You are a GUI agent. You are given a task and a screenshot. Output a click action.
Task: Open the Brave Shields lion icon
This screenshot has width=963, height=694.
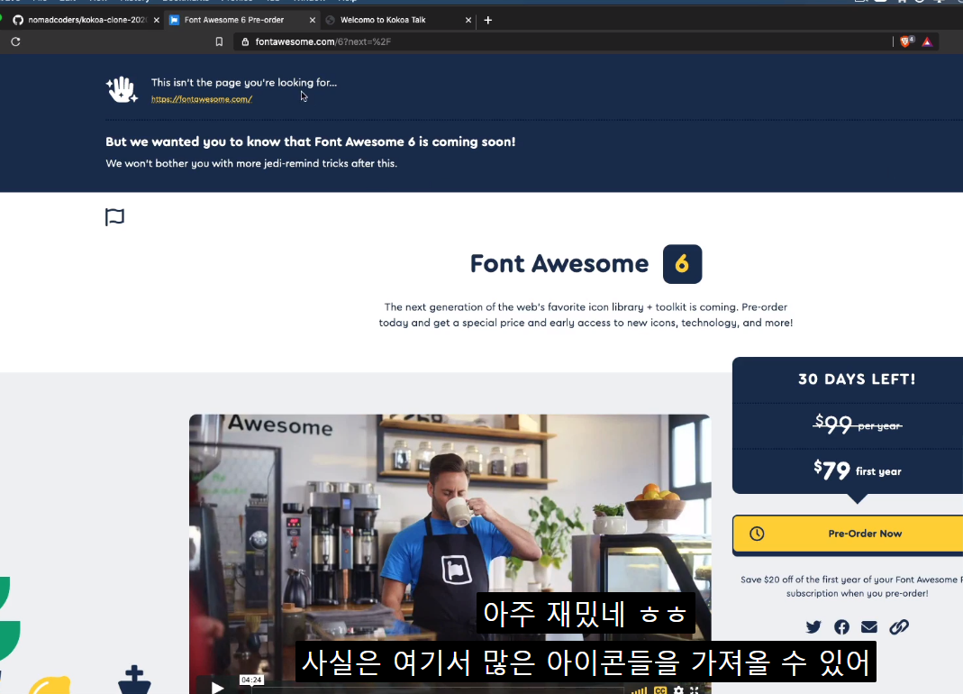pos(906,41)
